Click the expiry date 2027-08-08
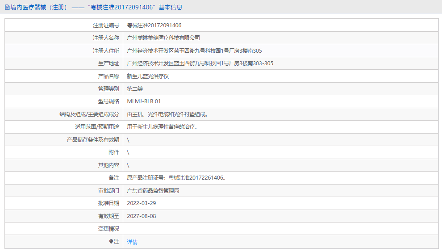 (x=142, y=216)
